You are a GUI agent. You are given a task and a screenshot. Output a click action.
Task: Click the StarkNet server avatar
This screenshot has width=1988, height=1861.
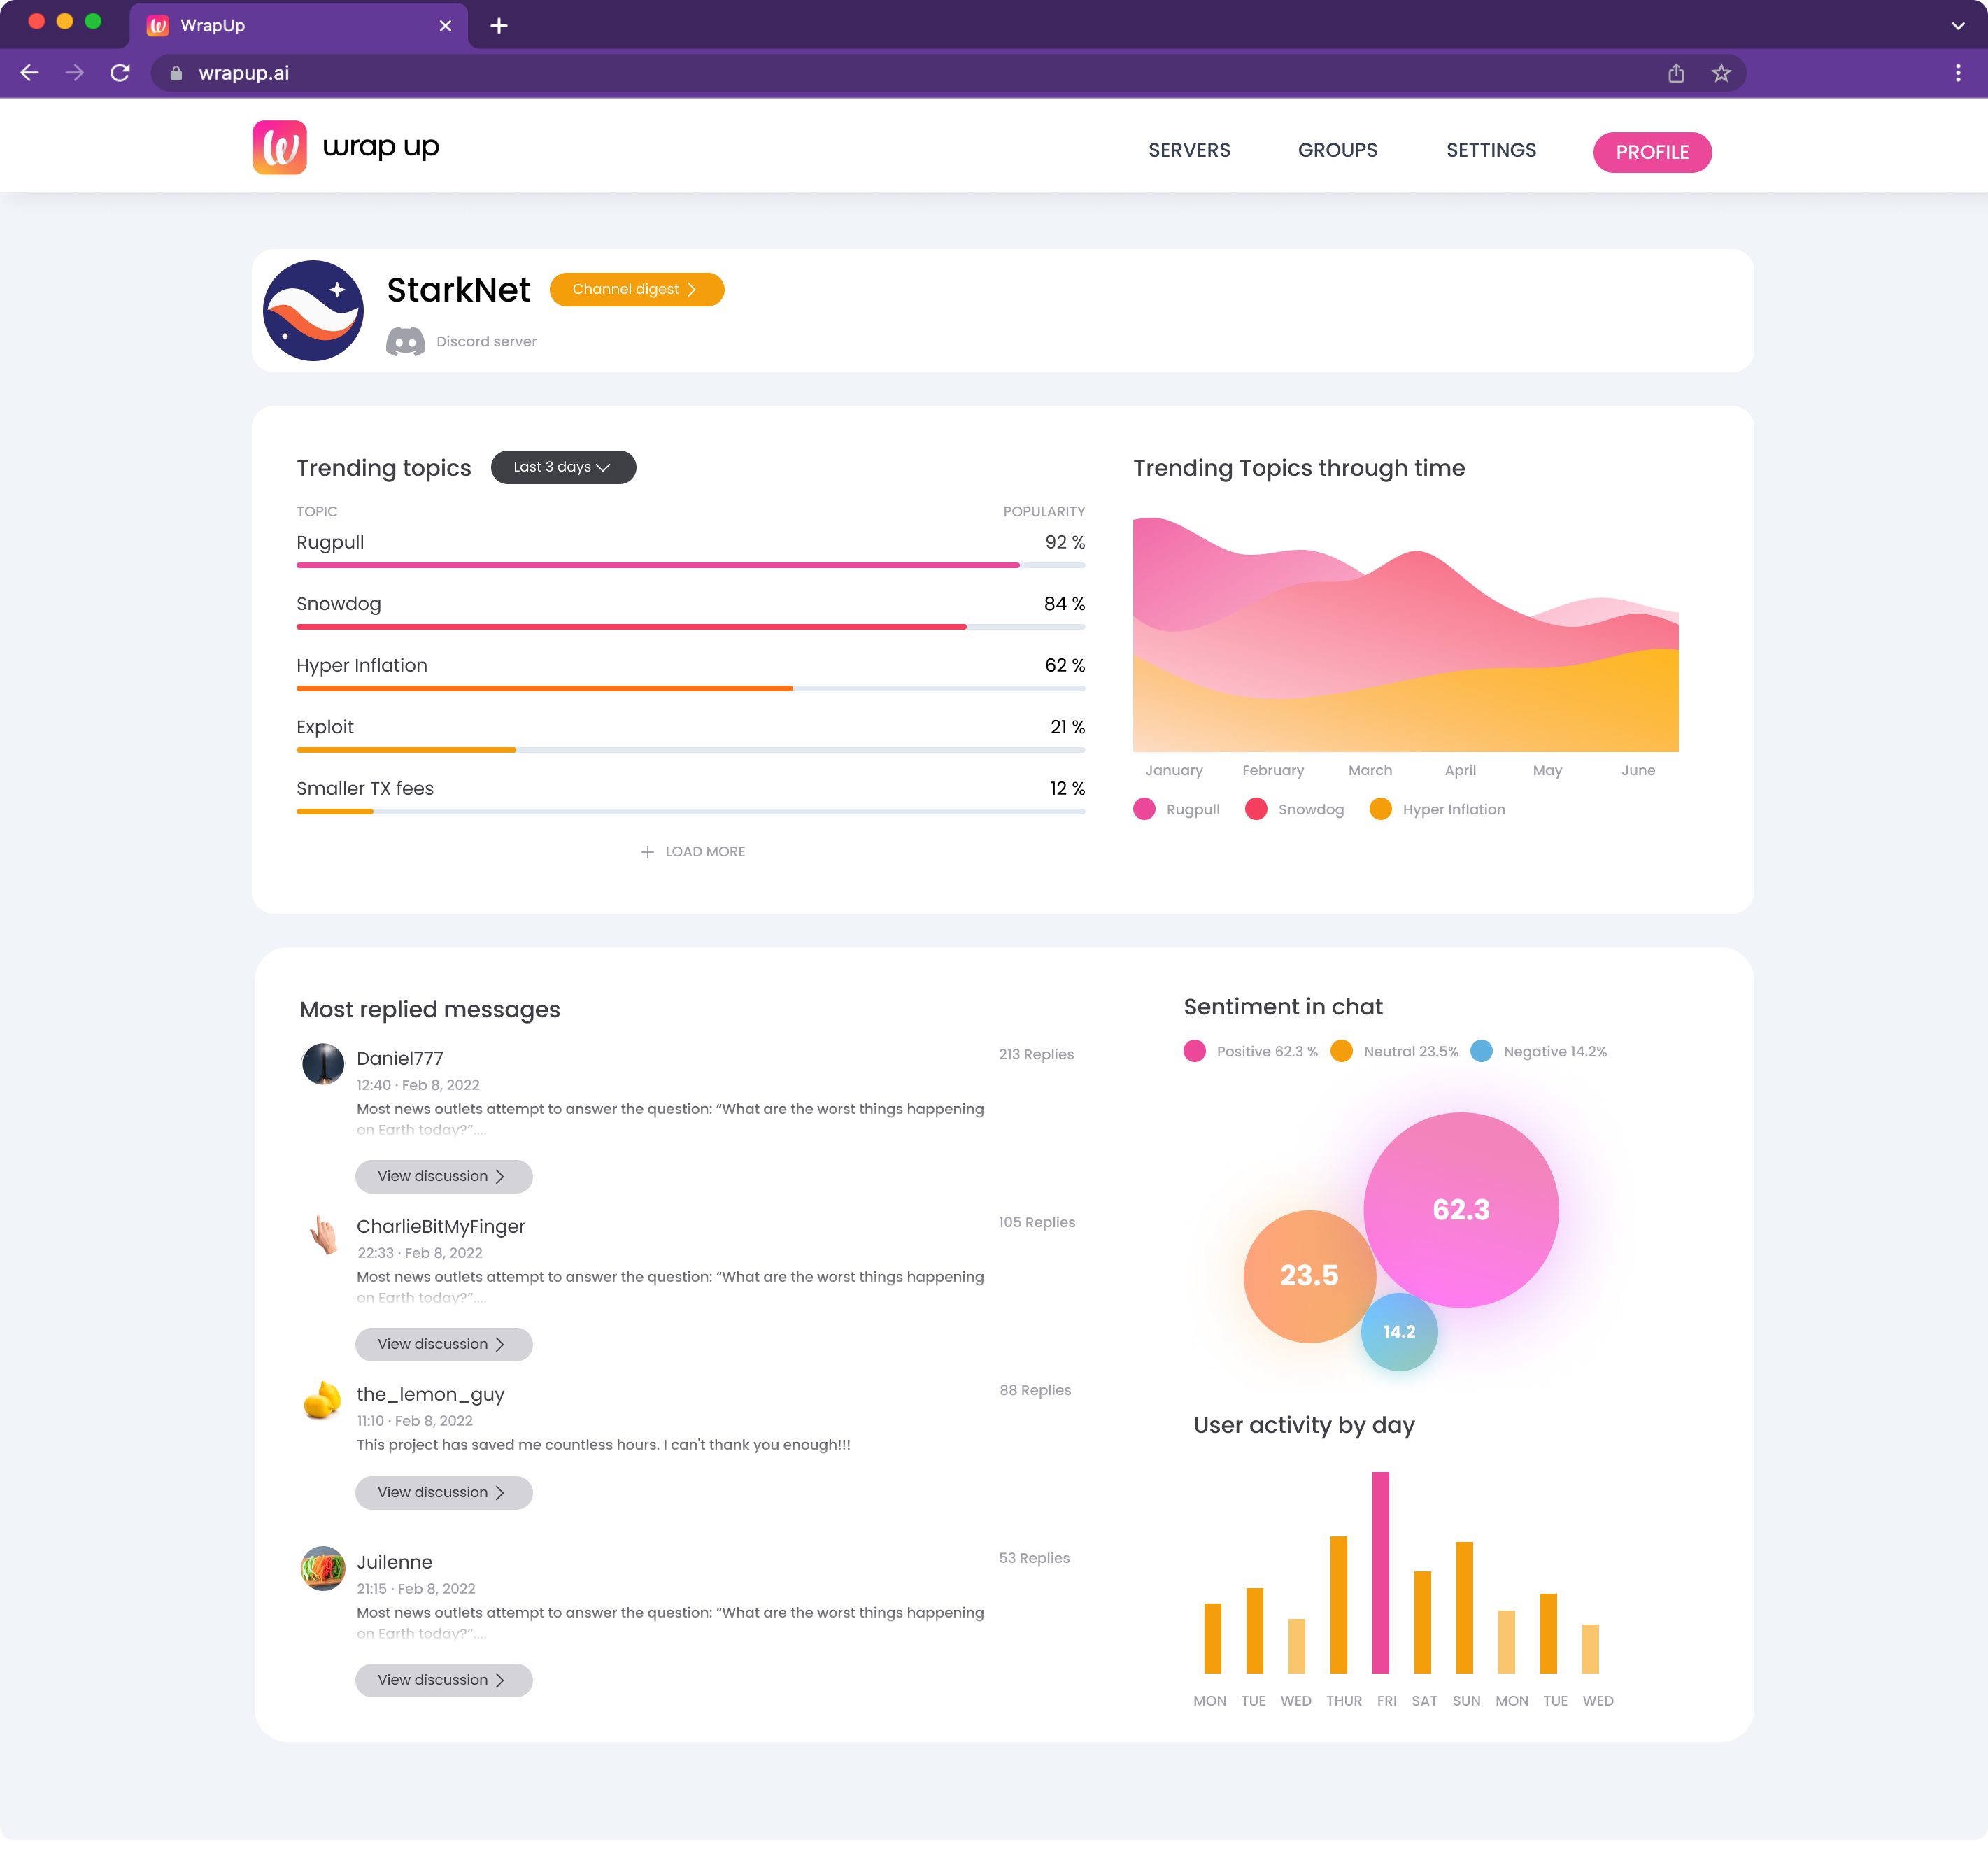313,311
